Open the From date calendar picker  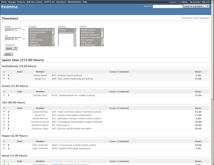(24, 30)
